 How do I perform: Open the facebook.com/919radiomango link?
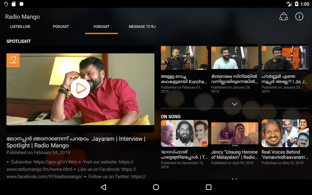45,177
